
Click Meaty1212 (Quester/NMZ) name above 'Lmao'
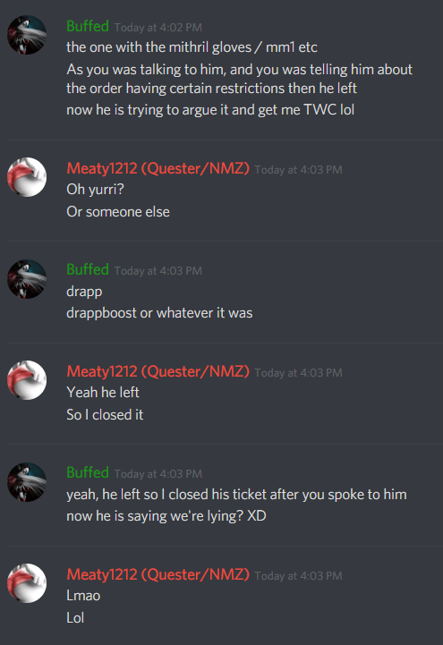pyautogui.click(x=158, y=574)
